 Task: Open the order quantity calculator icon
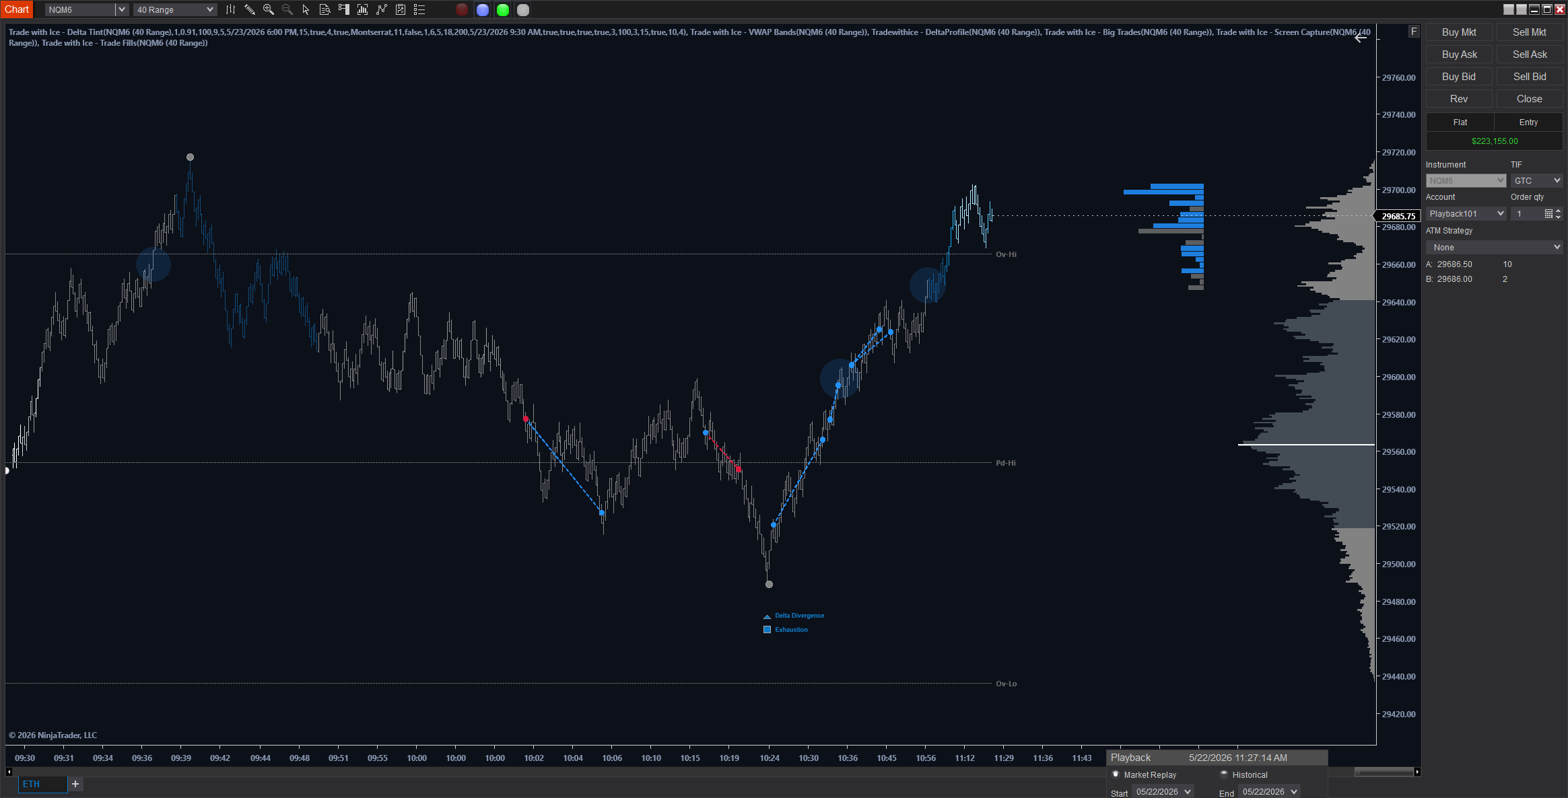pos(1548,214)
